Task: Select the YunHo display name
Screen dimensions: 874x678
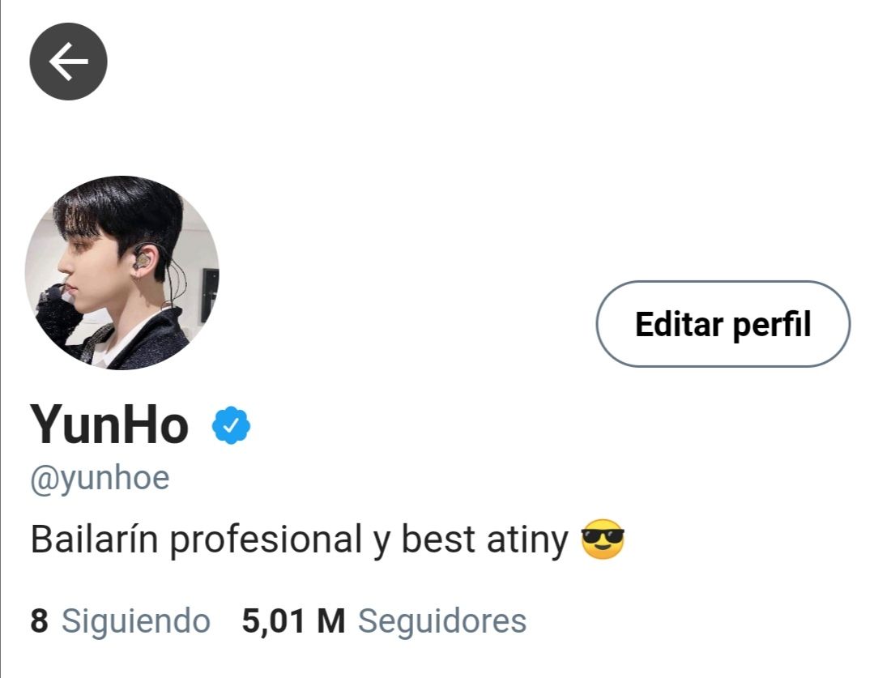Action: pos(109,425)
